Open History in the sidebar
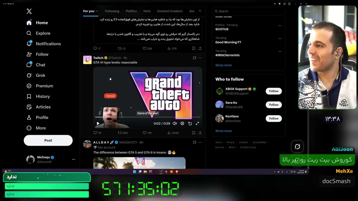This screenshot has width=358, height=201. coord(38,96)
